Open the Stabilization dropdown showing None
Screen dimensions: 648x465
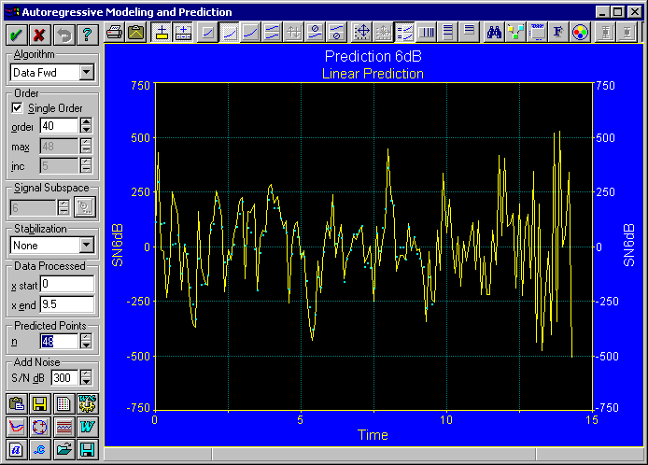87,246
